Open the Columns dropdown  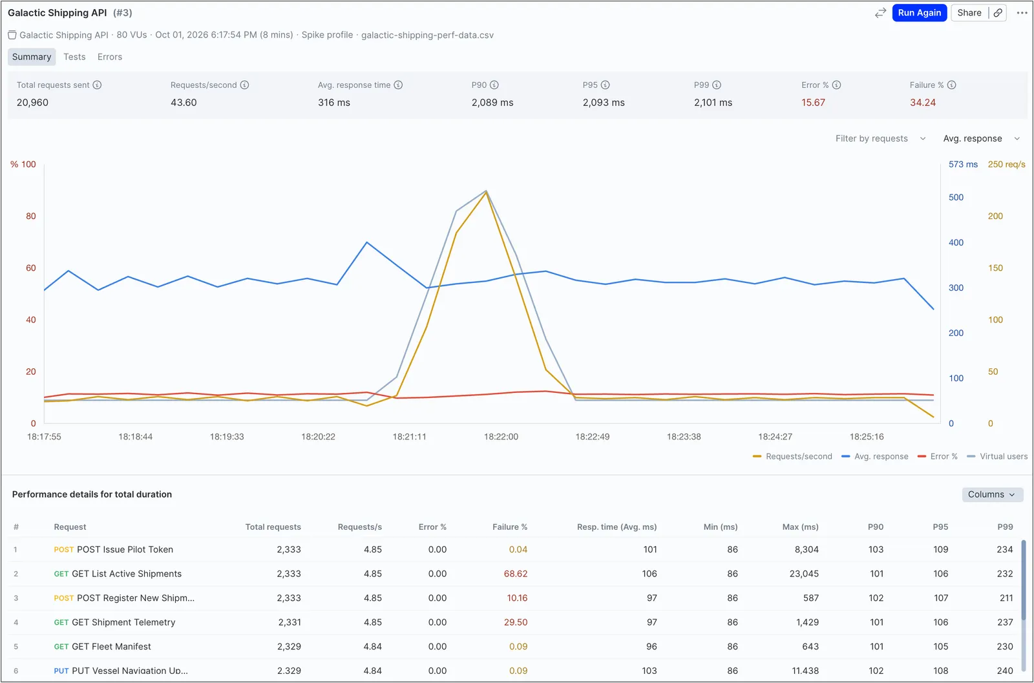click(x=992, y=494)
